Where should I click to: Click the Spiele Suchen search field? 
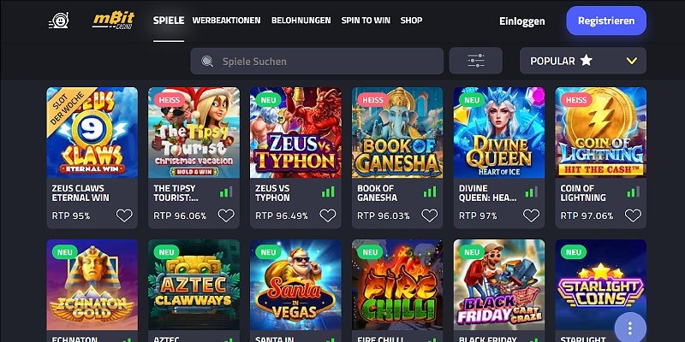325,61
